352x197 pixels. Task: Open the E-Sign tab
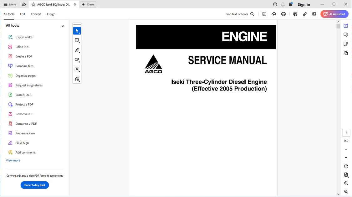(51, 14)
